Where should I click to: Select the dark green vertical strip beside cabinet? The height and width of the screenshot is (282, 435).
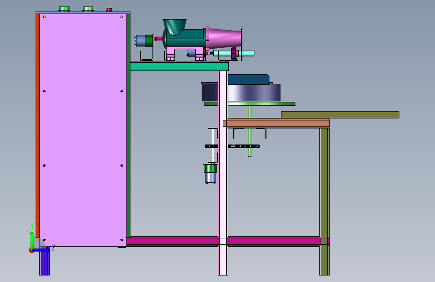[128, 125]
